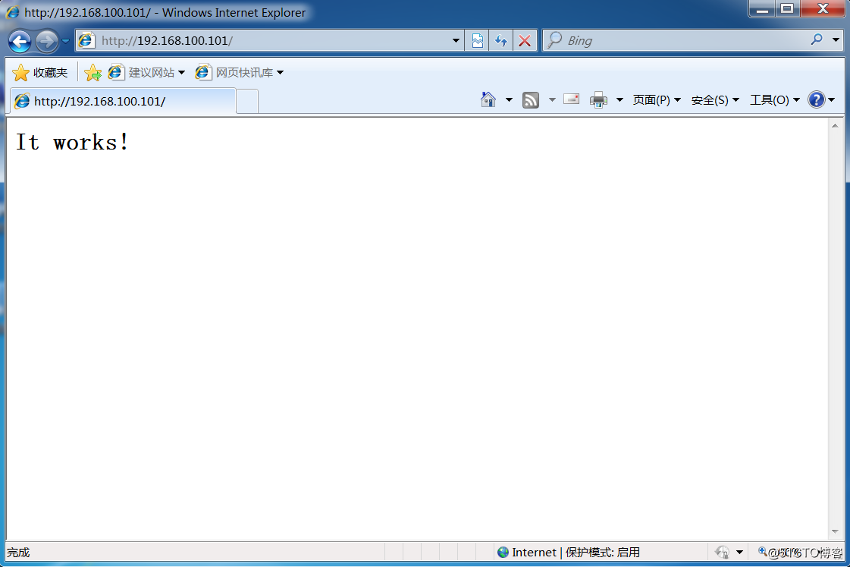The height and width of the screenshot is (567, 850).
Task: Click the Read Mail icon
Action: tap(572, 99)
